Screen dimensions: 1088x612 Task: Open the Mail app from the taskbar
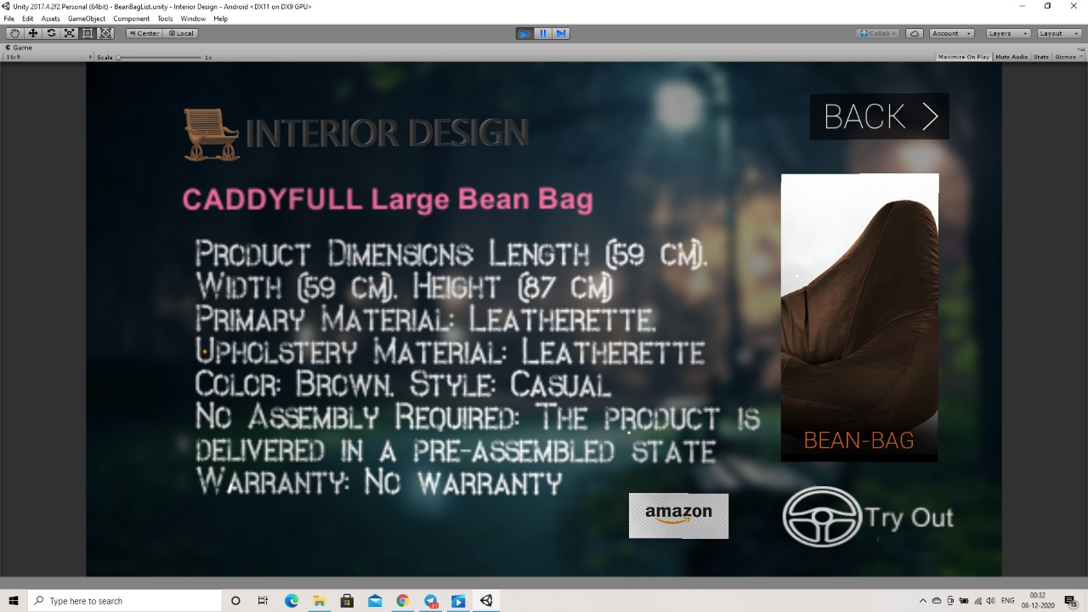tap(375, 601)
